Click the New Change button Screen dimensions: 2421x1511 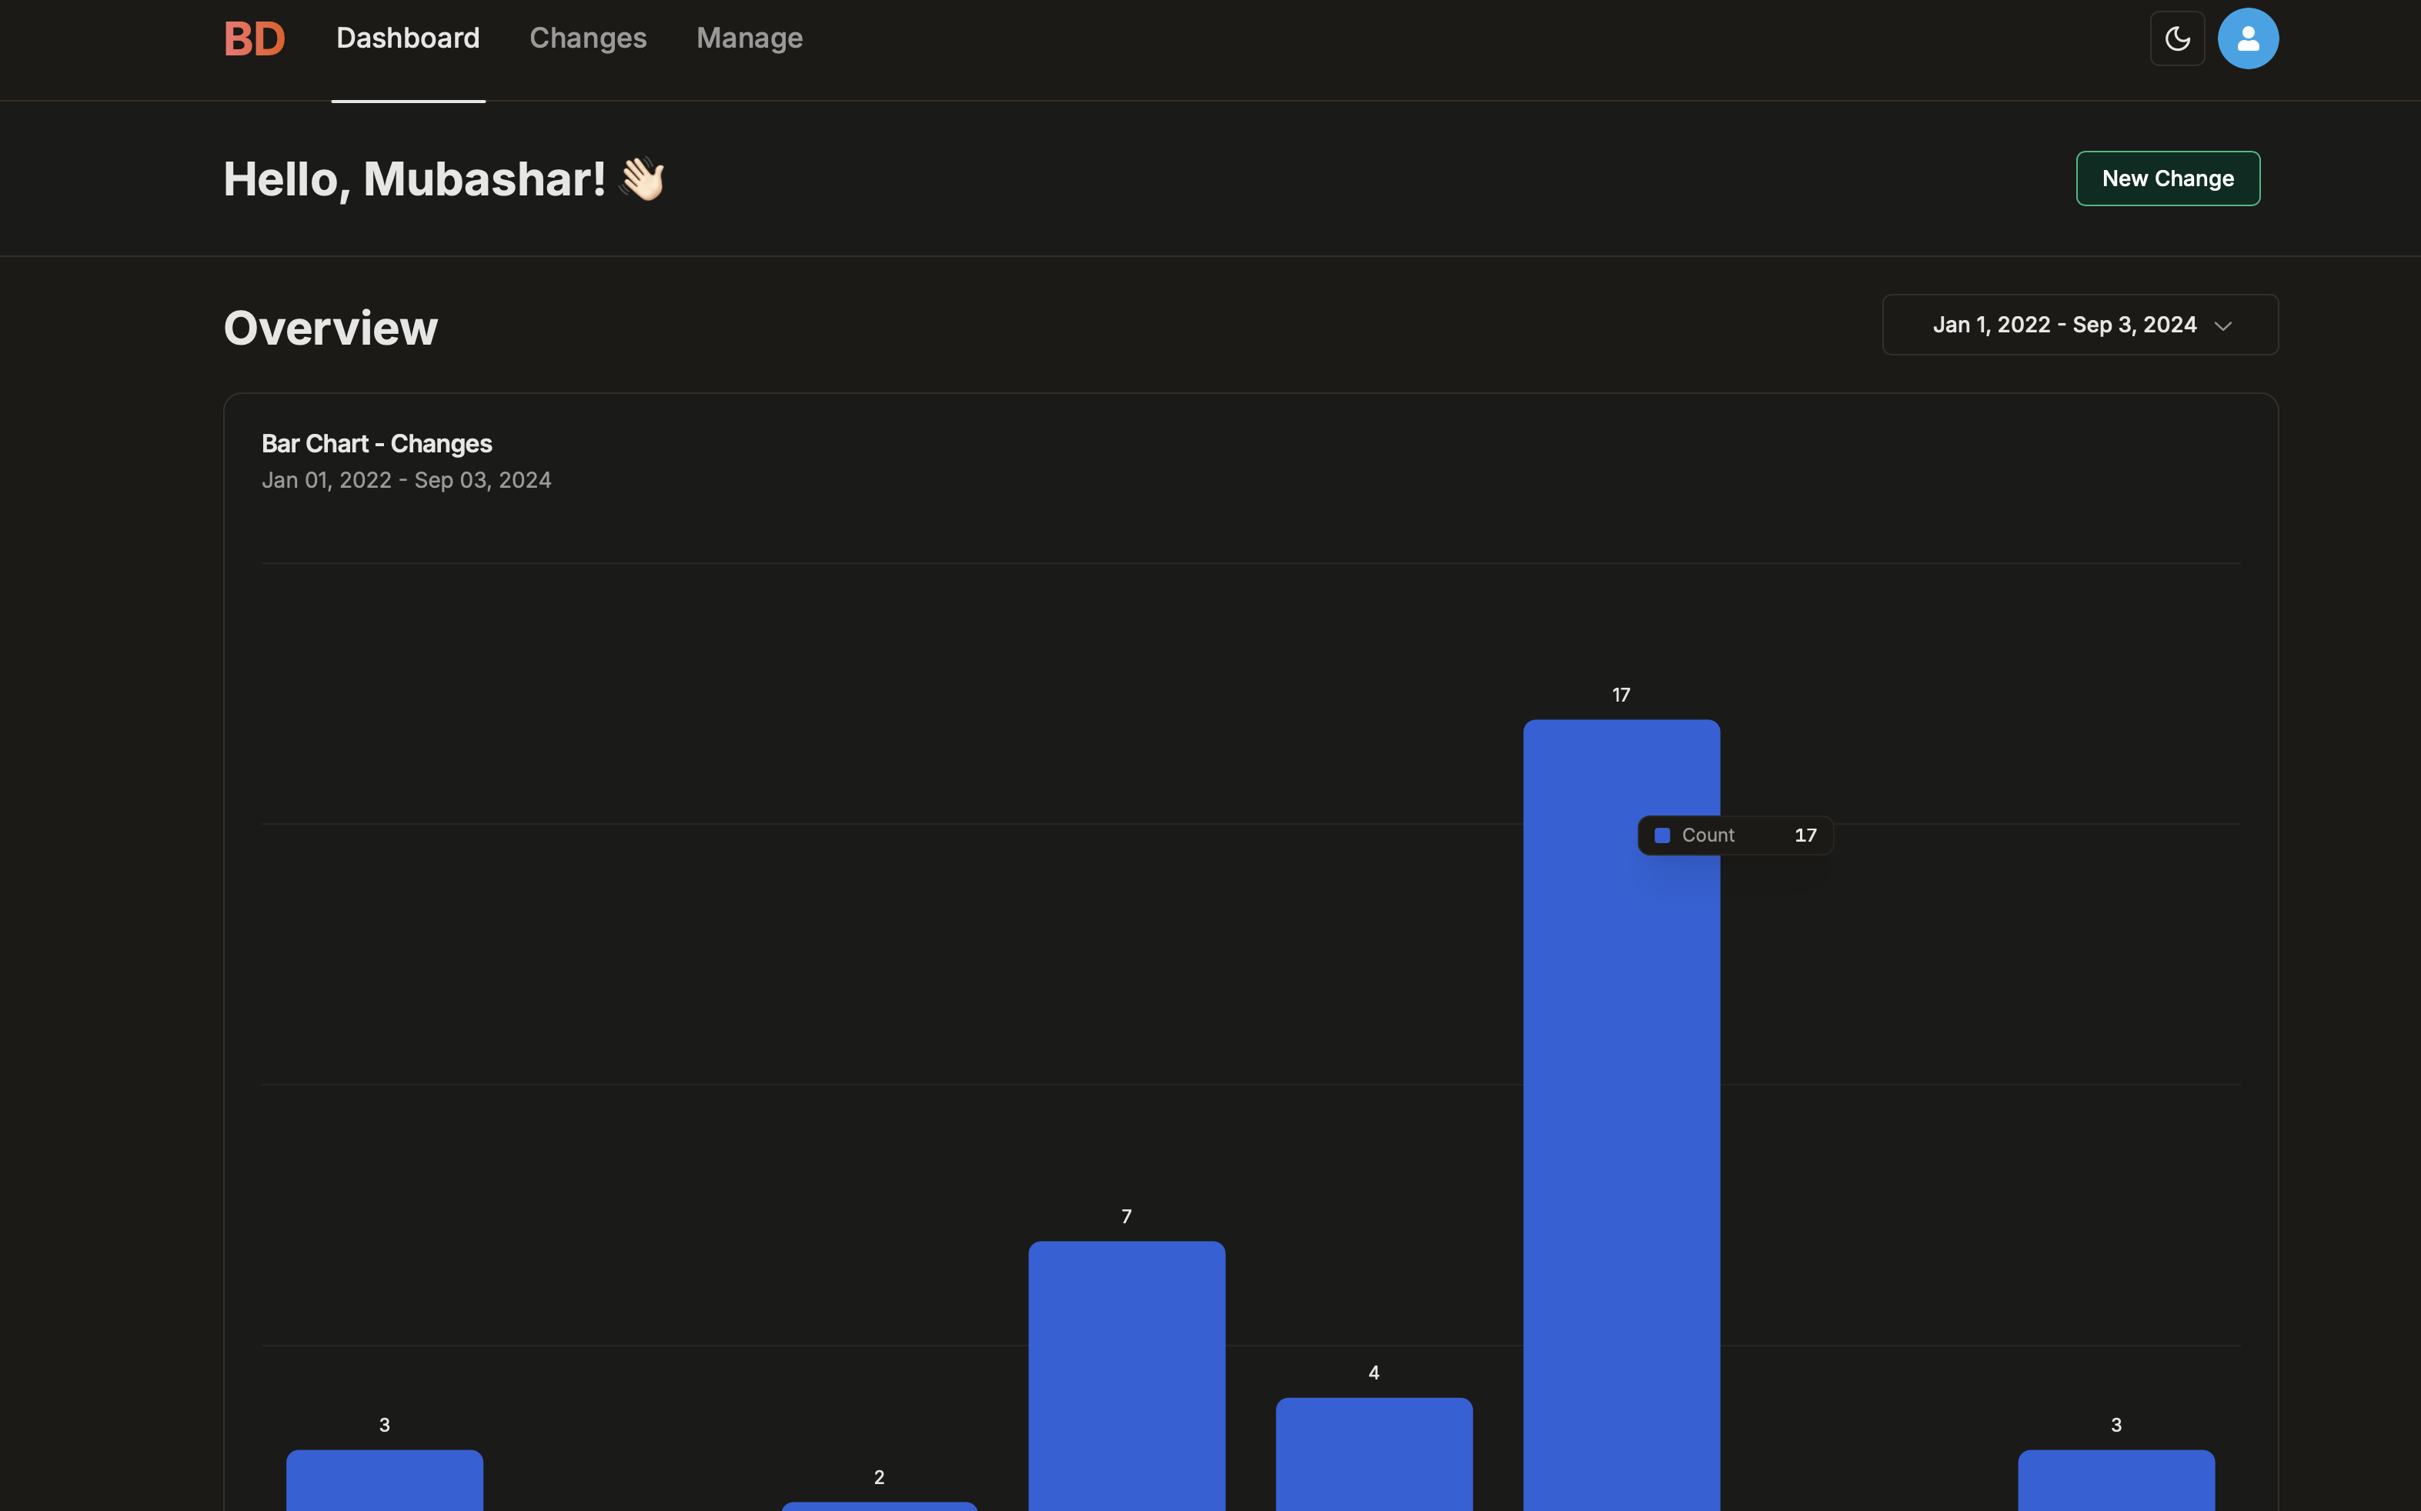tap(2168, 179)
